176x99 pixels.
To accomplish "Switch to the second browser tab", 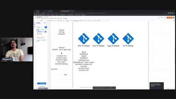I will tap(54, 11).
